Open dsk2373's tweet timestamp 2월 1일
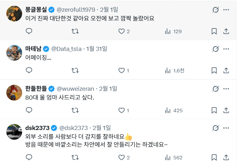The image size is (237, 166). [x=102, y=128]
